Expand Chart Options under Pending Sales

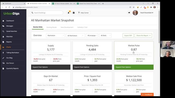point(92,67)
